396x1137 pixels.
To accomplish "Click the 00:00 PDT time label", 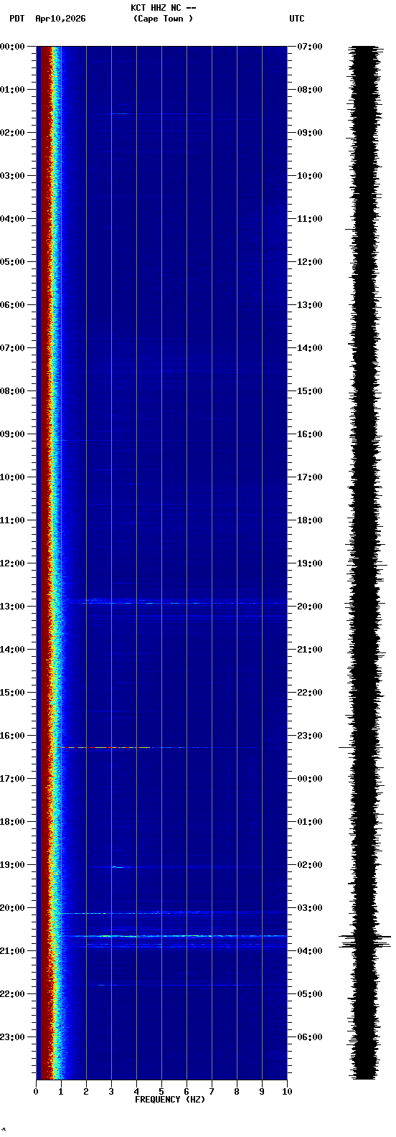I will (x=13, y=47).
